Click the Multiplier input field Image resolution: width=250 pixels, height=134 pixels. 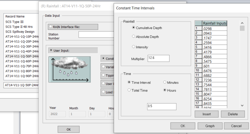click(158, 58)
